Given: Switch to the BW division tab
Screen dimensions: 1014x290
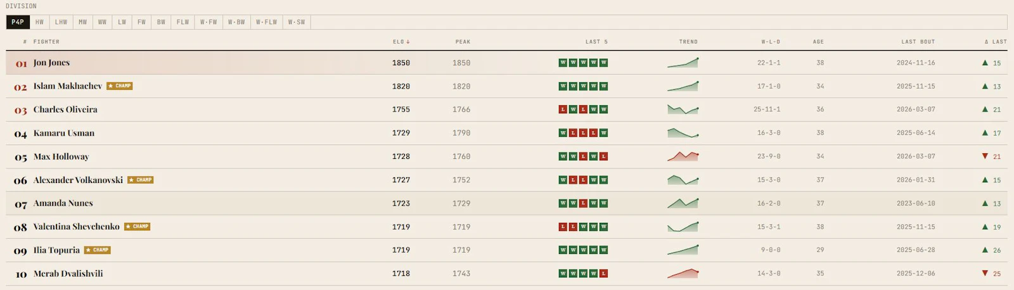Looking at the screenshot, I should [x=161, y=22].
